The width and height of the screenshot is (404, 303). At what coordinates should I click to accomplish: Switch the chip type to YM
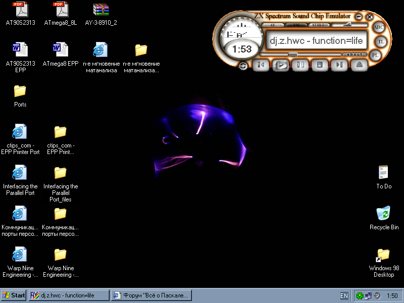[x=295, y=25]
